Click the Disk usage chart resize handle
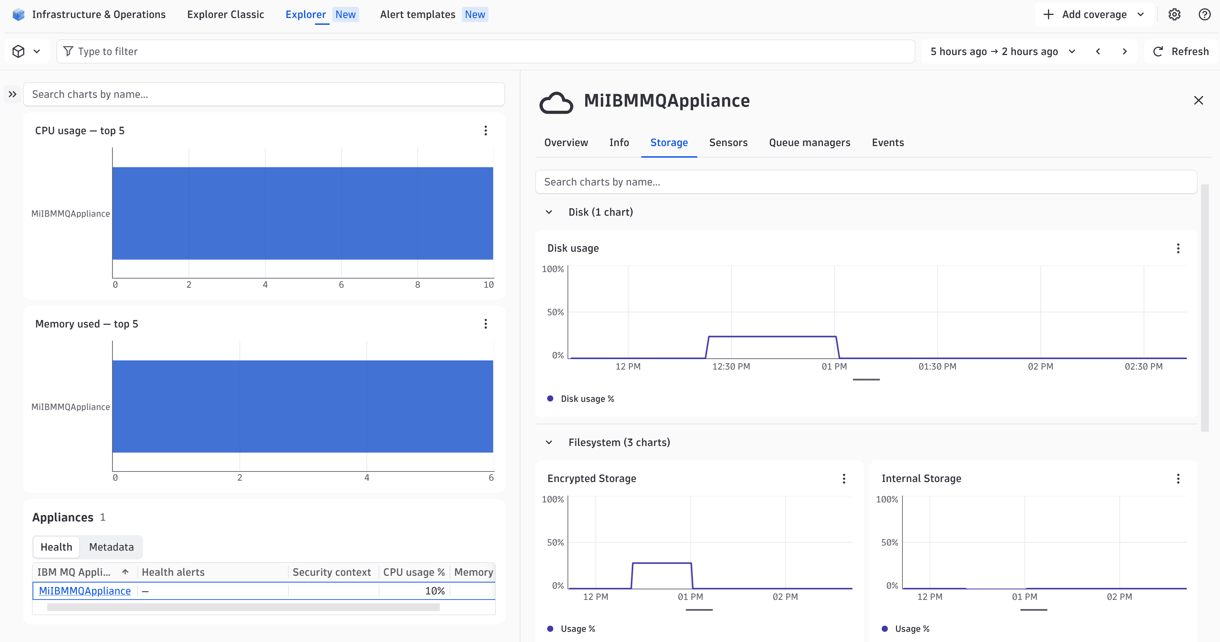Screen dimensions: 1220x642 866,379
